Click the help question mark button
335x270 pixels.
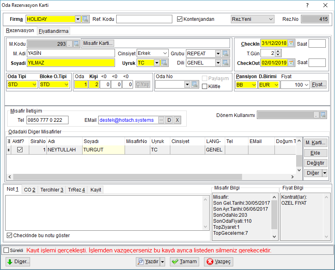click(307, 5)
